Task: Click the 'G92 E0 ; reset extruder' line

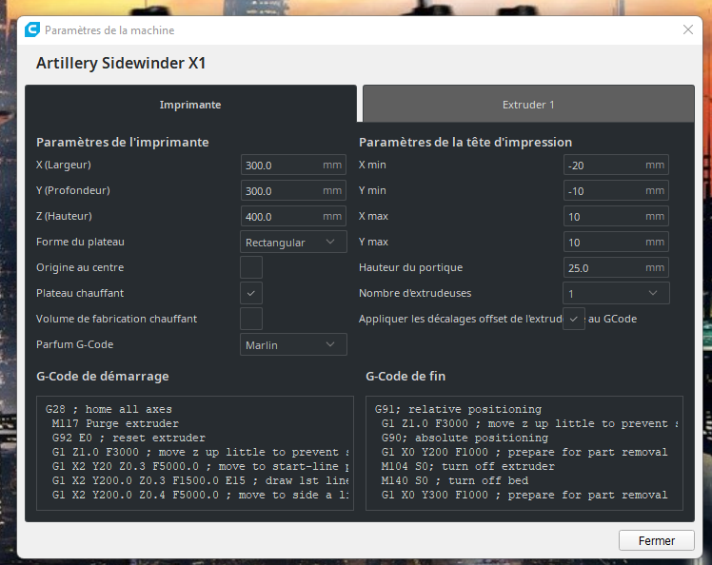Action: tap(129, 438)
